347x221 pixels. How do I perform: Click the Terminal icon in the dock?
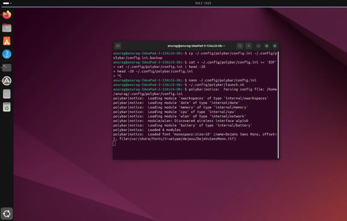[7, 67]
